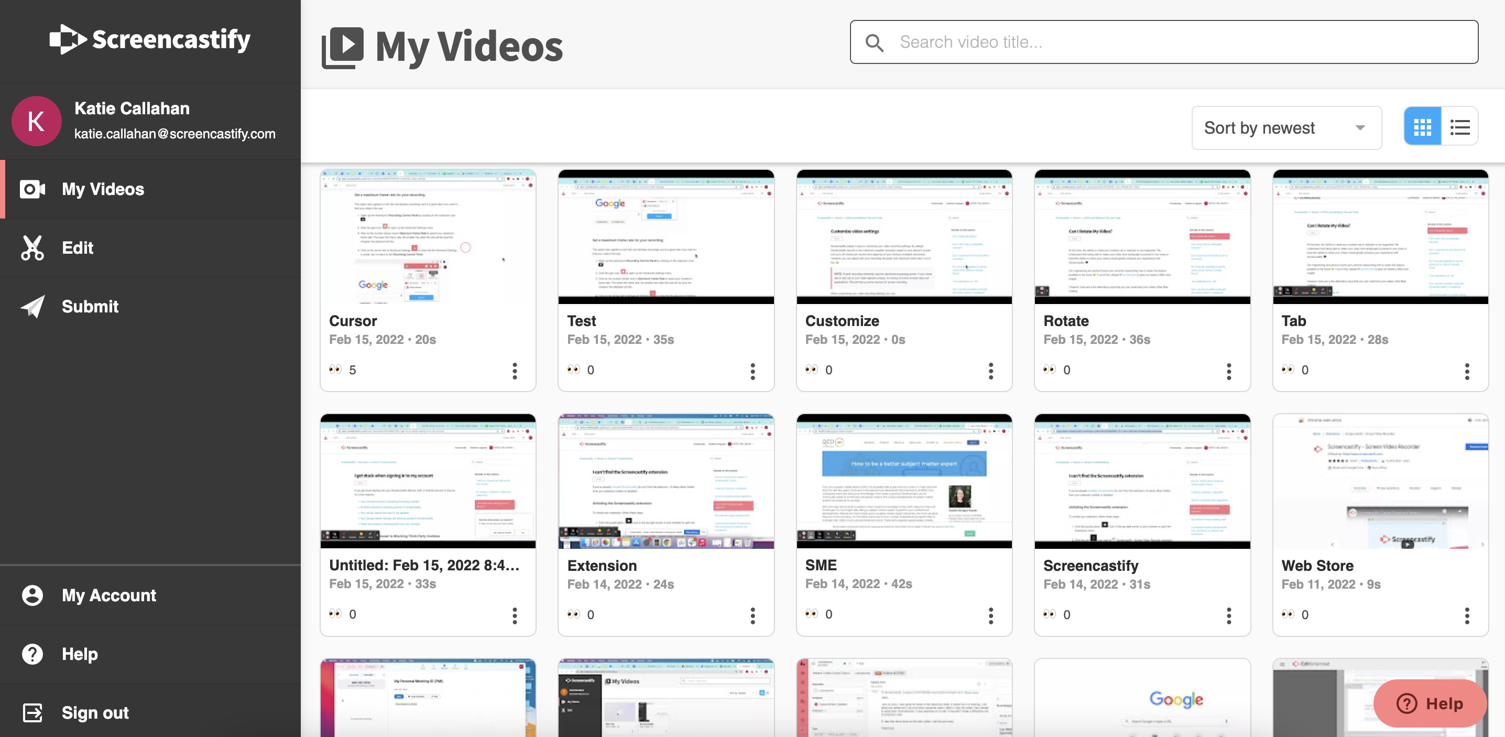Select the My Videos heading play icon
Image resolution: width=1505 pixels, height=737 pixels.
(x=342, y=47)
